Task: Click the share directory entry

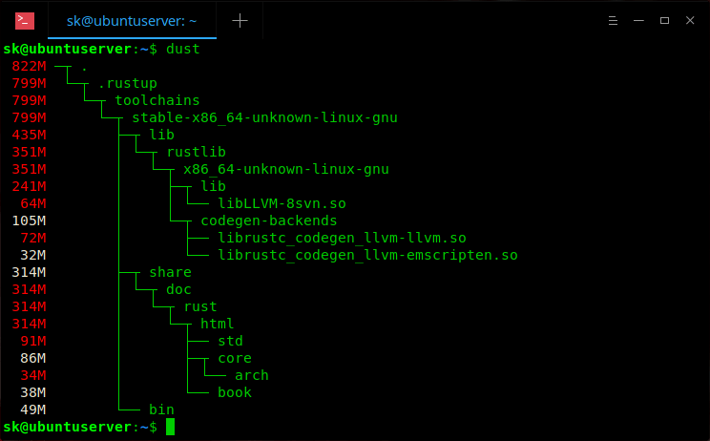Action: pos(170,272)
